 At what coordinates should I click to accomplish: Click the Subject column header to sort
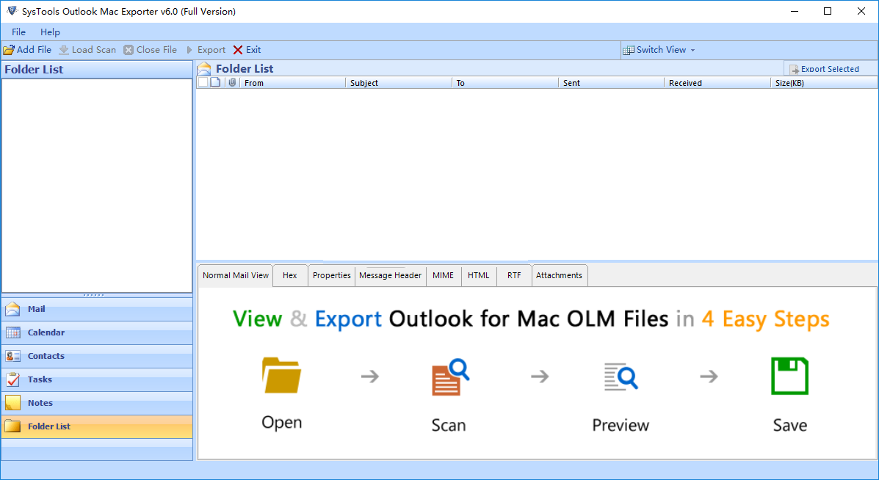click(399, 82)
